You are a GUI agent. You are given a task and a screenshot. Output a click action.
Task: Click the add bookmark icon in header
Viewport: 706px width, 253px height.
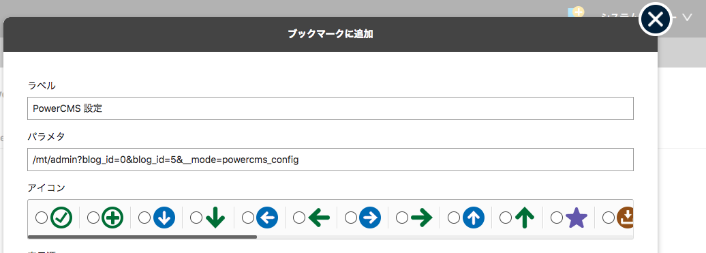[577, 12]
